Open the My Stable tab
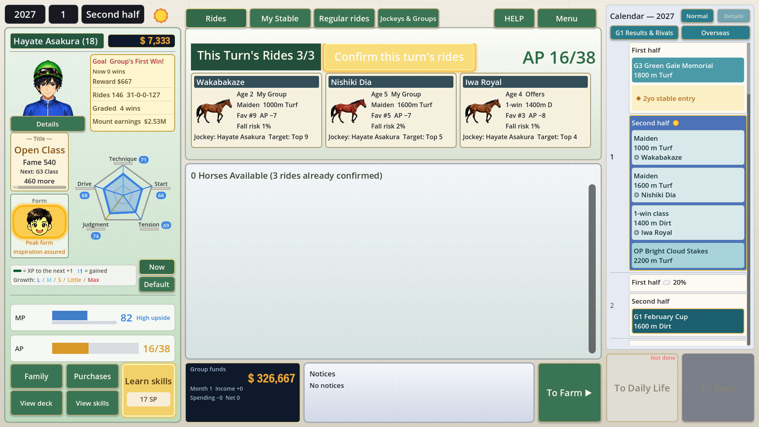 point(280,18)
